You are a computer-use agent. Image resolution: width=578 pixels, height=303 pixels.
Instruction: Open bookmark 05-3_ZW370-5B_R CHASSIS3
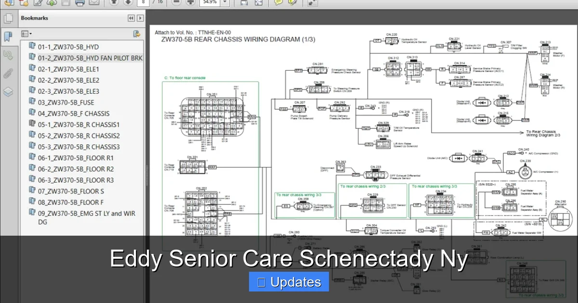[x=79, y=147]
